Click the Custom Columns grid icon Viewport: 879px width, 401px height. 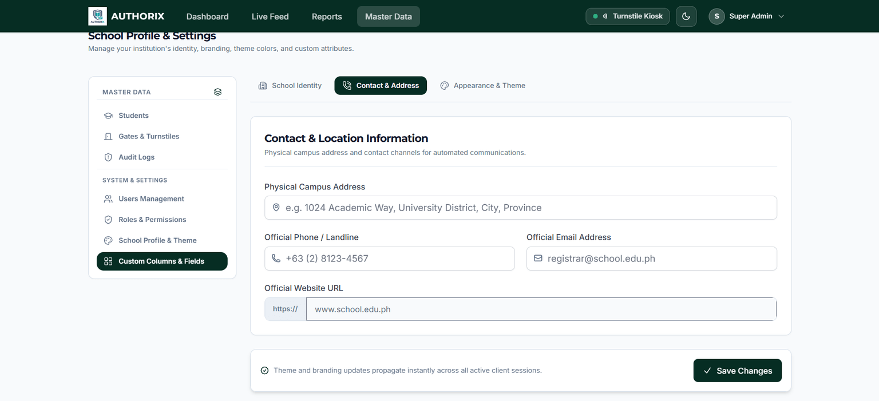[x=108, y=261]
